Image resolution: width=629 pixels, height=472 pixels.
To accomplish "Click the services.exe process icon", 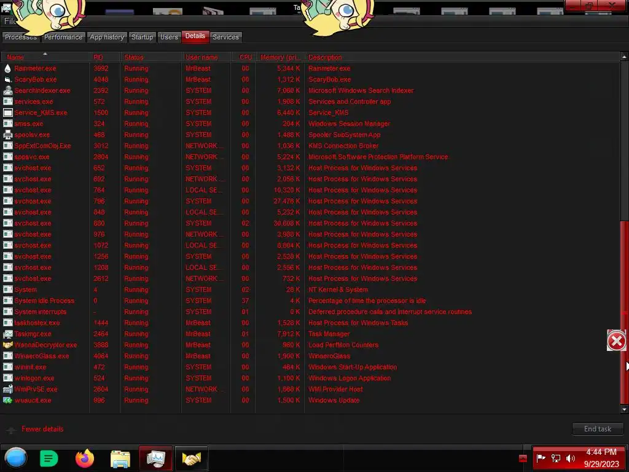I will [x=7, y=101].
